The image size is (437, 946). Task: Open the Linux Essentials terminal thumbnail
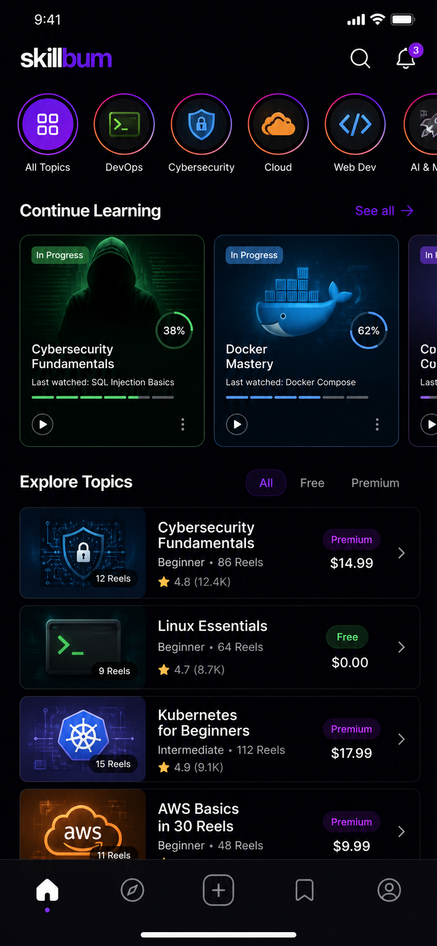83,647
